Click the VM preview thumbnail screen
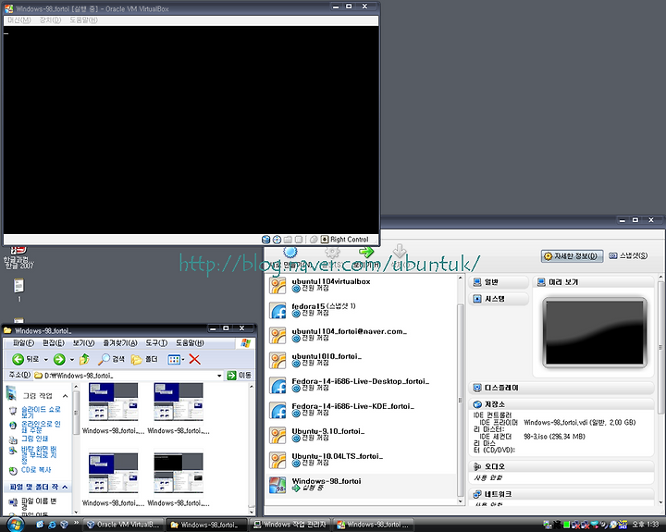 tap(595, 333)
